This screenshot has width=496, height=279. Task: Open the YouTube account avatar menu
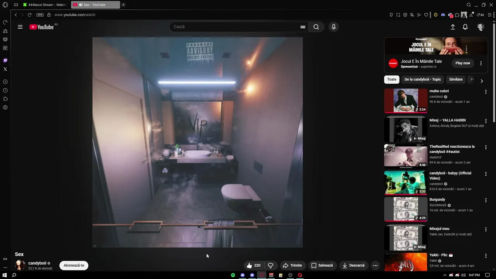pyautogui.click(x=480, y=27)
